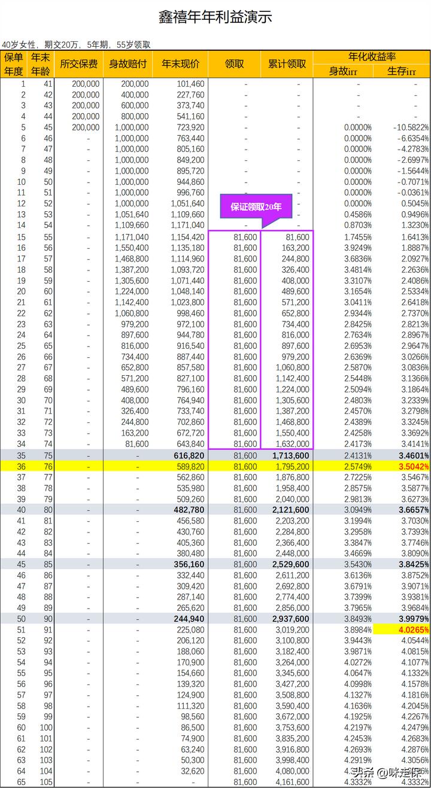Click the 年末现价 column header

(181, 64)
